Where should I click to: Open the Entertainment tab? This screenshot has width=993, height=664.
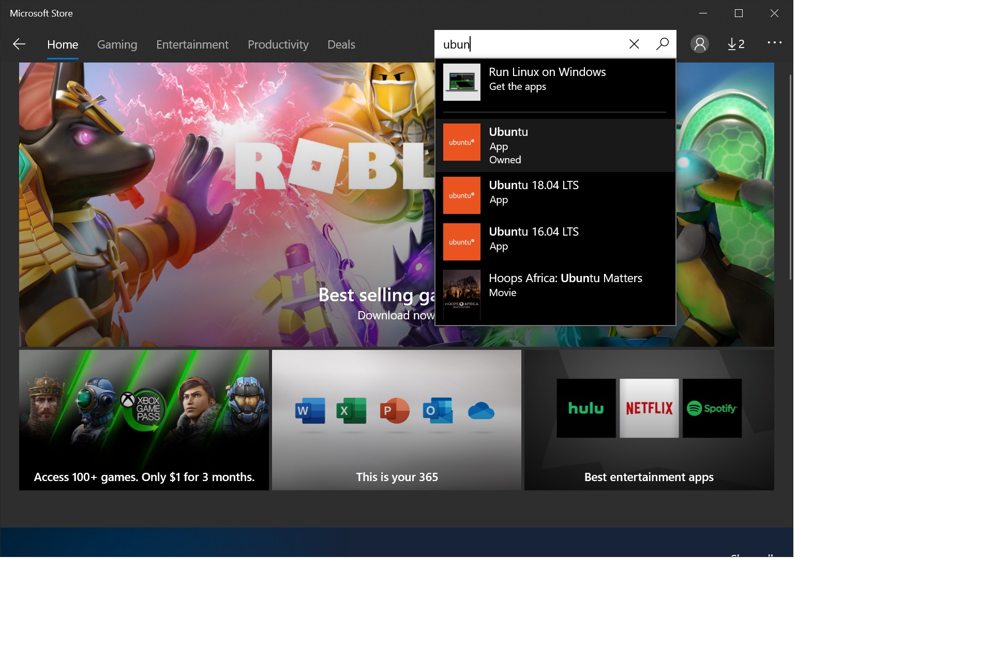[x=192, y=44]
